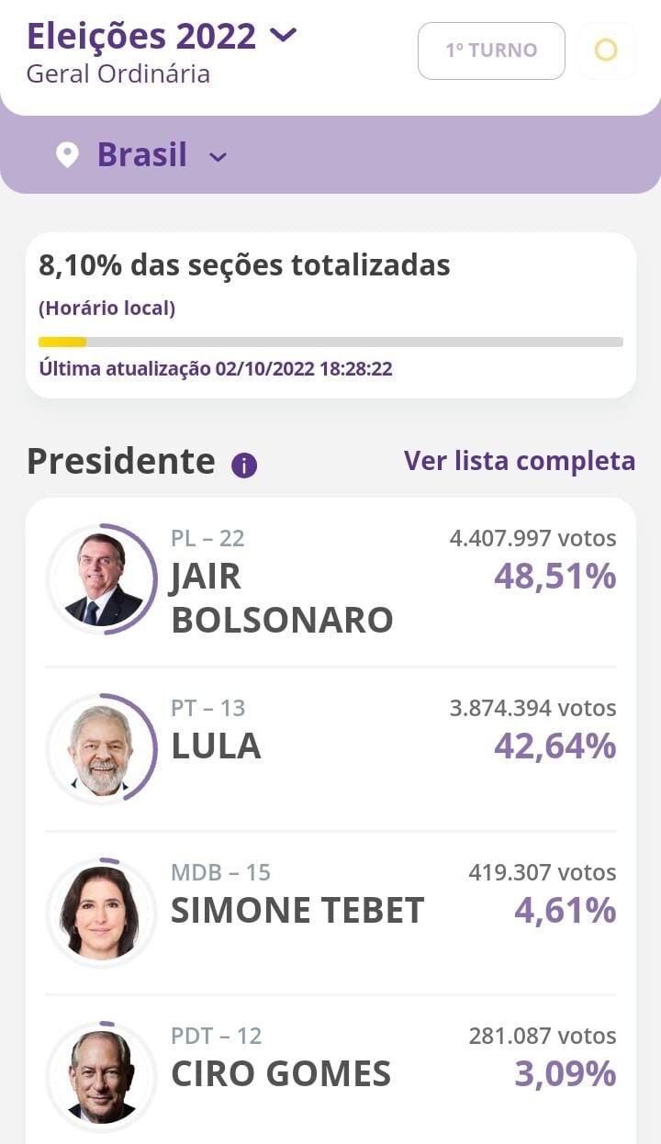
Task: Click Bolsonaro's 48,51% vote percentage
Action: (555, 577)
